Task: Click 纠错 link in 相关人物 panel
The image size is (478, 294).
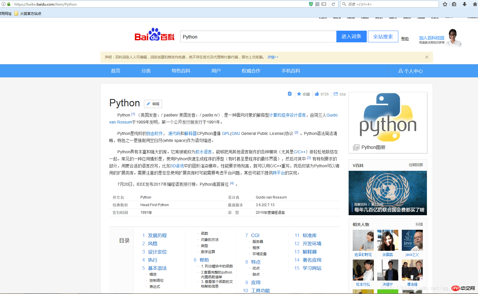Action: (x=419, y=224)
